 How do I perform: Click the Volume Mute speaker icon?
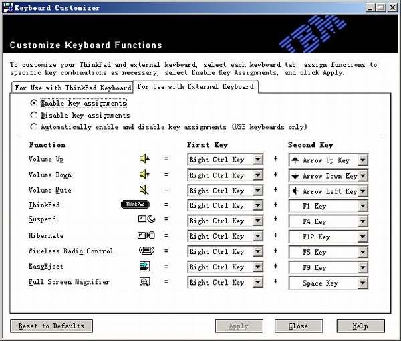point(144,191)
